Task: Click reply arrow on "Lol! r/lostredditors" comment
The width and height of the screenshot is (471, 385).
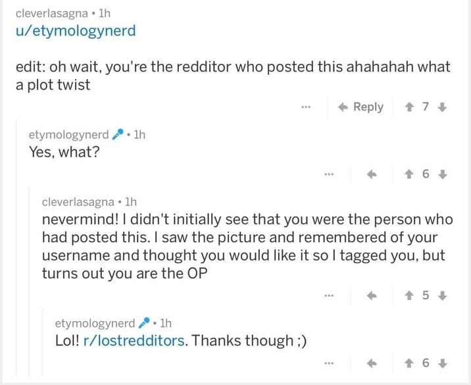Action: 372,363
